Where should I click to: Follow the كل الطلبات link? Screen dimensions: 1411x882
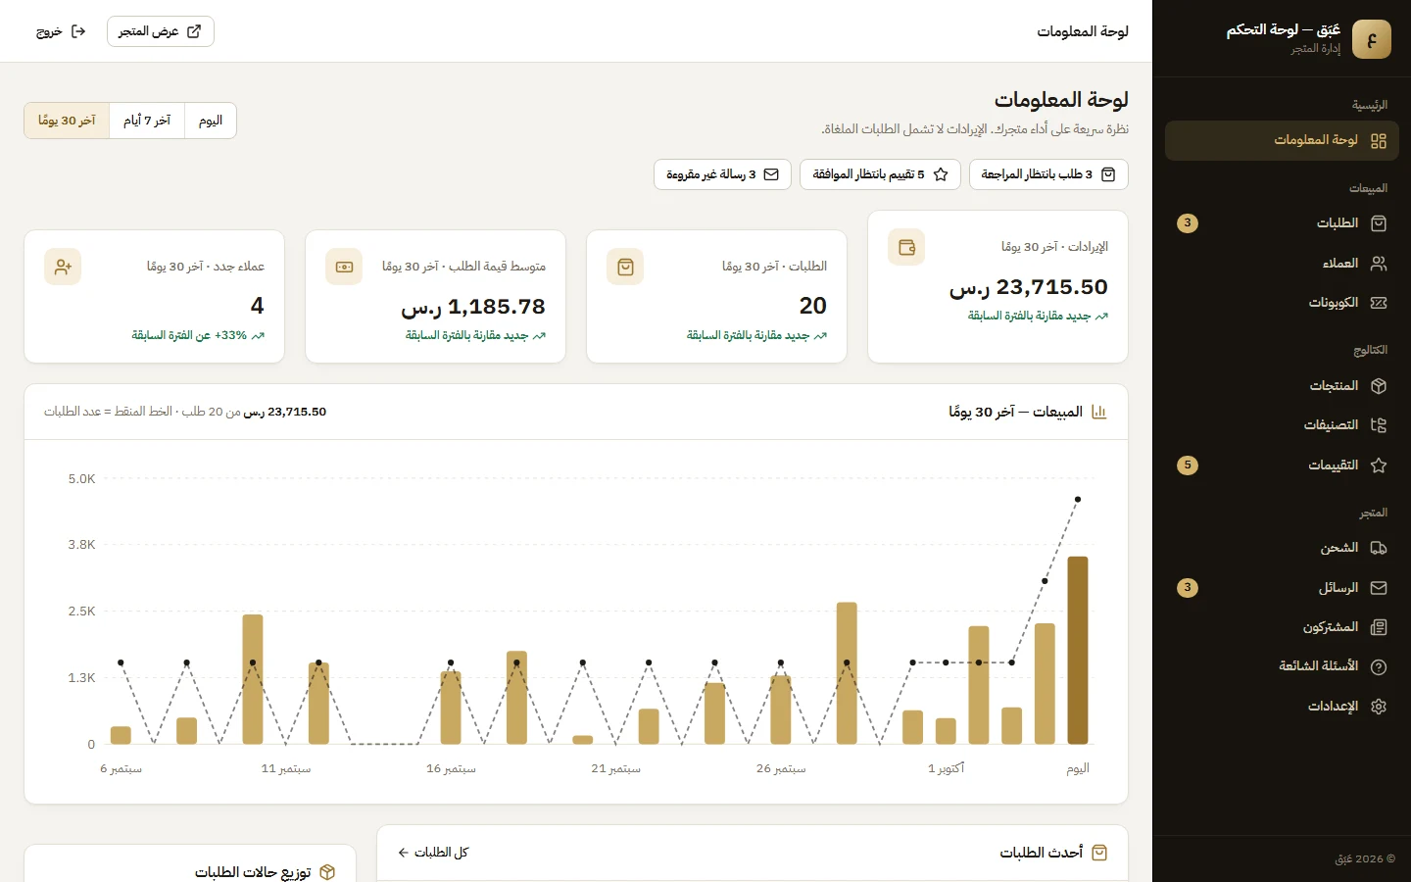pyautogui.click(x=433, y=853)
